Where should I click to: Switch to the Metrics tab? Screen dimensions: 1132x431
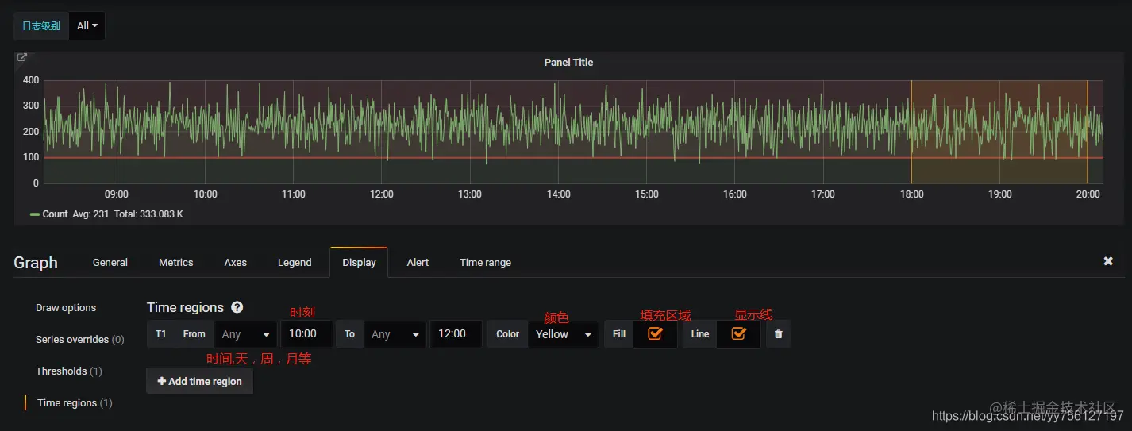tap(176, 263)
